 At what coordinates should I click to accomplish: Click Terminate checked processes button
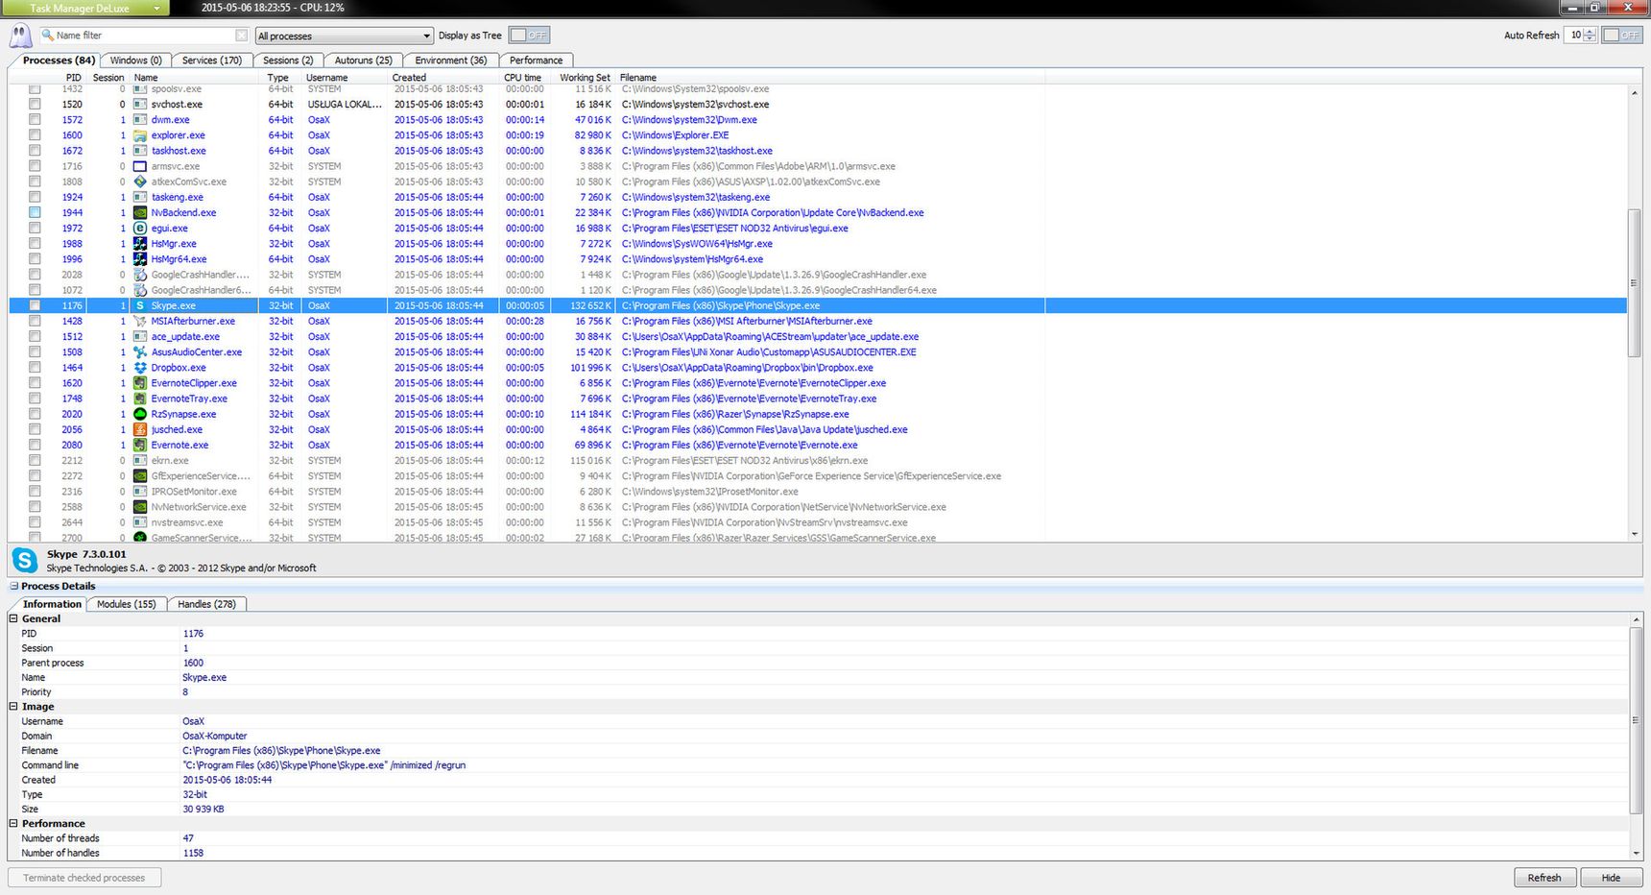tap(84, 878)
